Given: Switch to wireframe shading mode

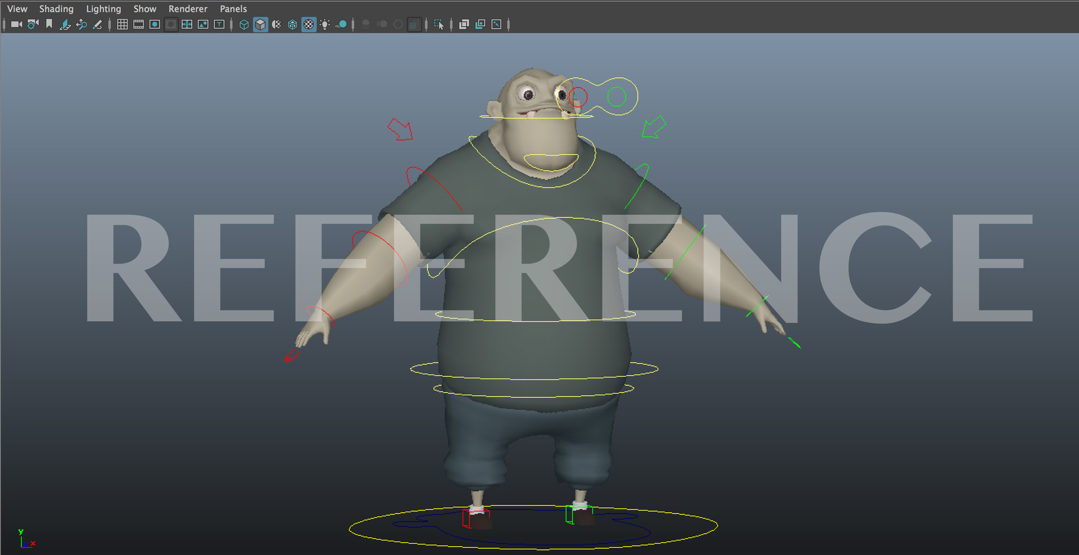Looking at the screenshot, I should coord(243,24).
